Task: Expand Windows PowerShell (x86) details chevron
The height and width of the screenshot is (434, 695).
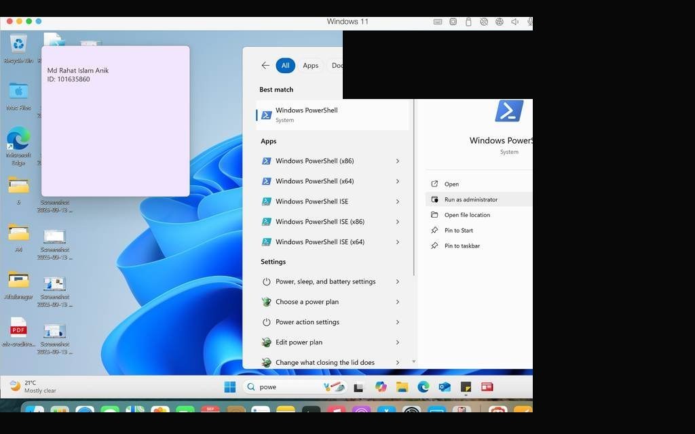Action: point(398,161)
